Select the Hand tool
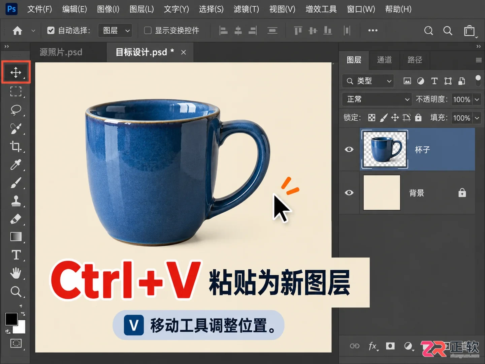 (16, 273)
